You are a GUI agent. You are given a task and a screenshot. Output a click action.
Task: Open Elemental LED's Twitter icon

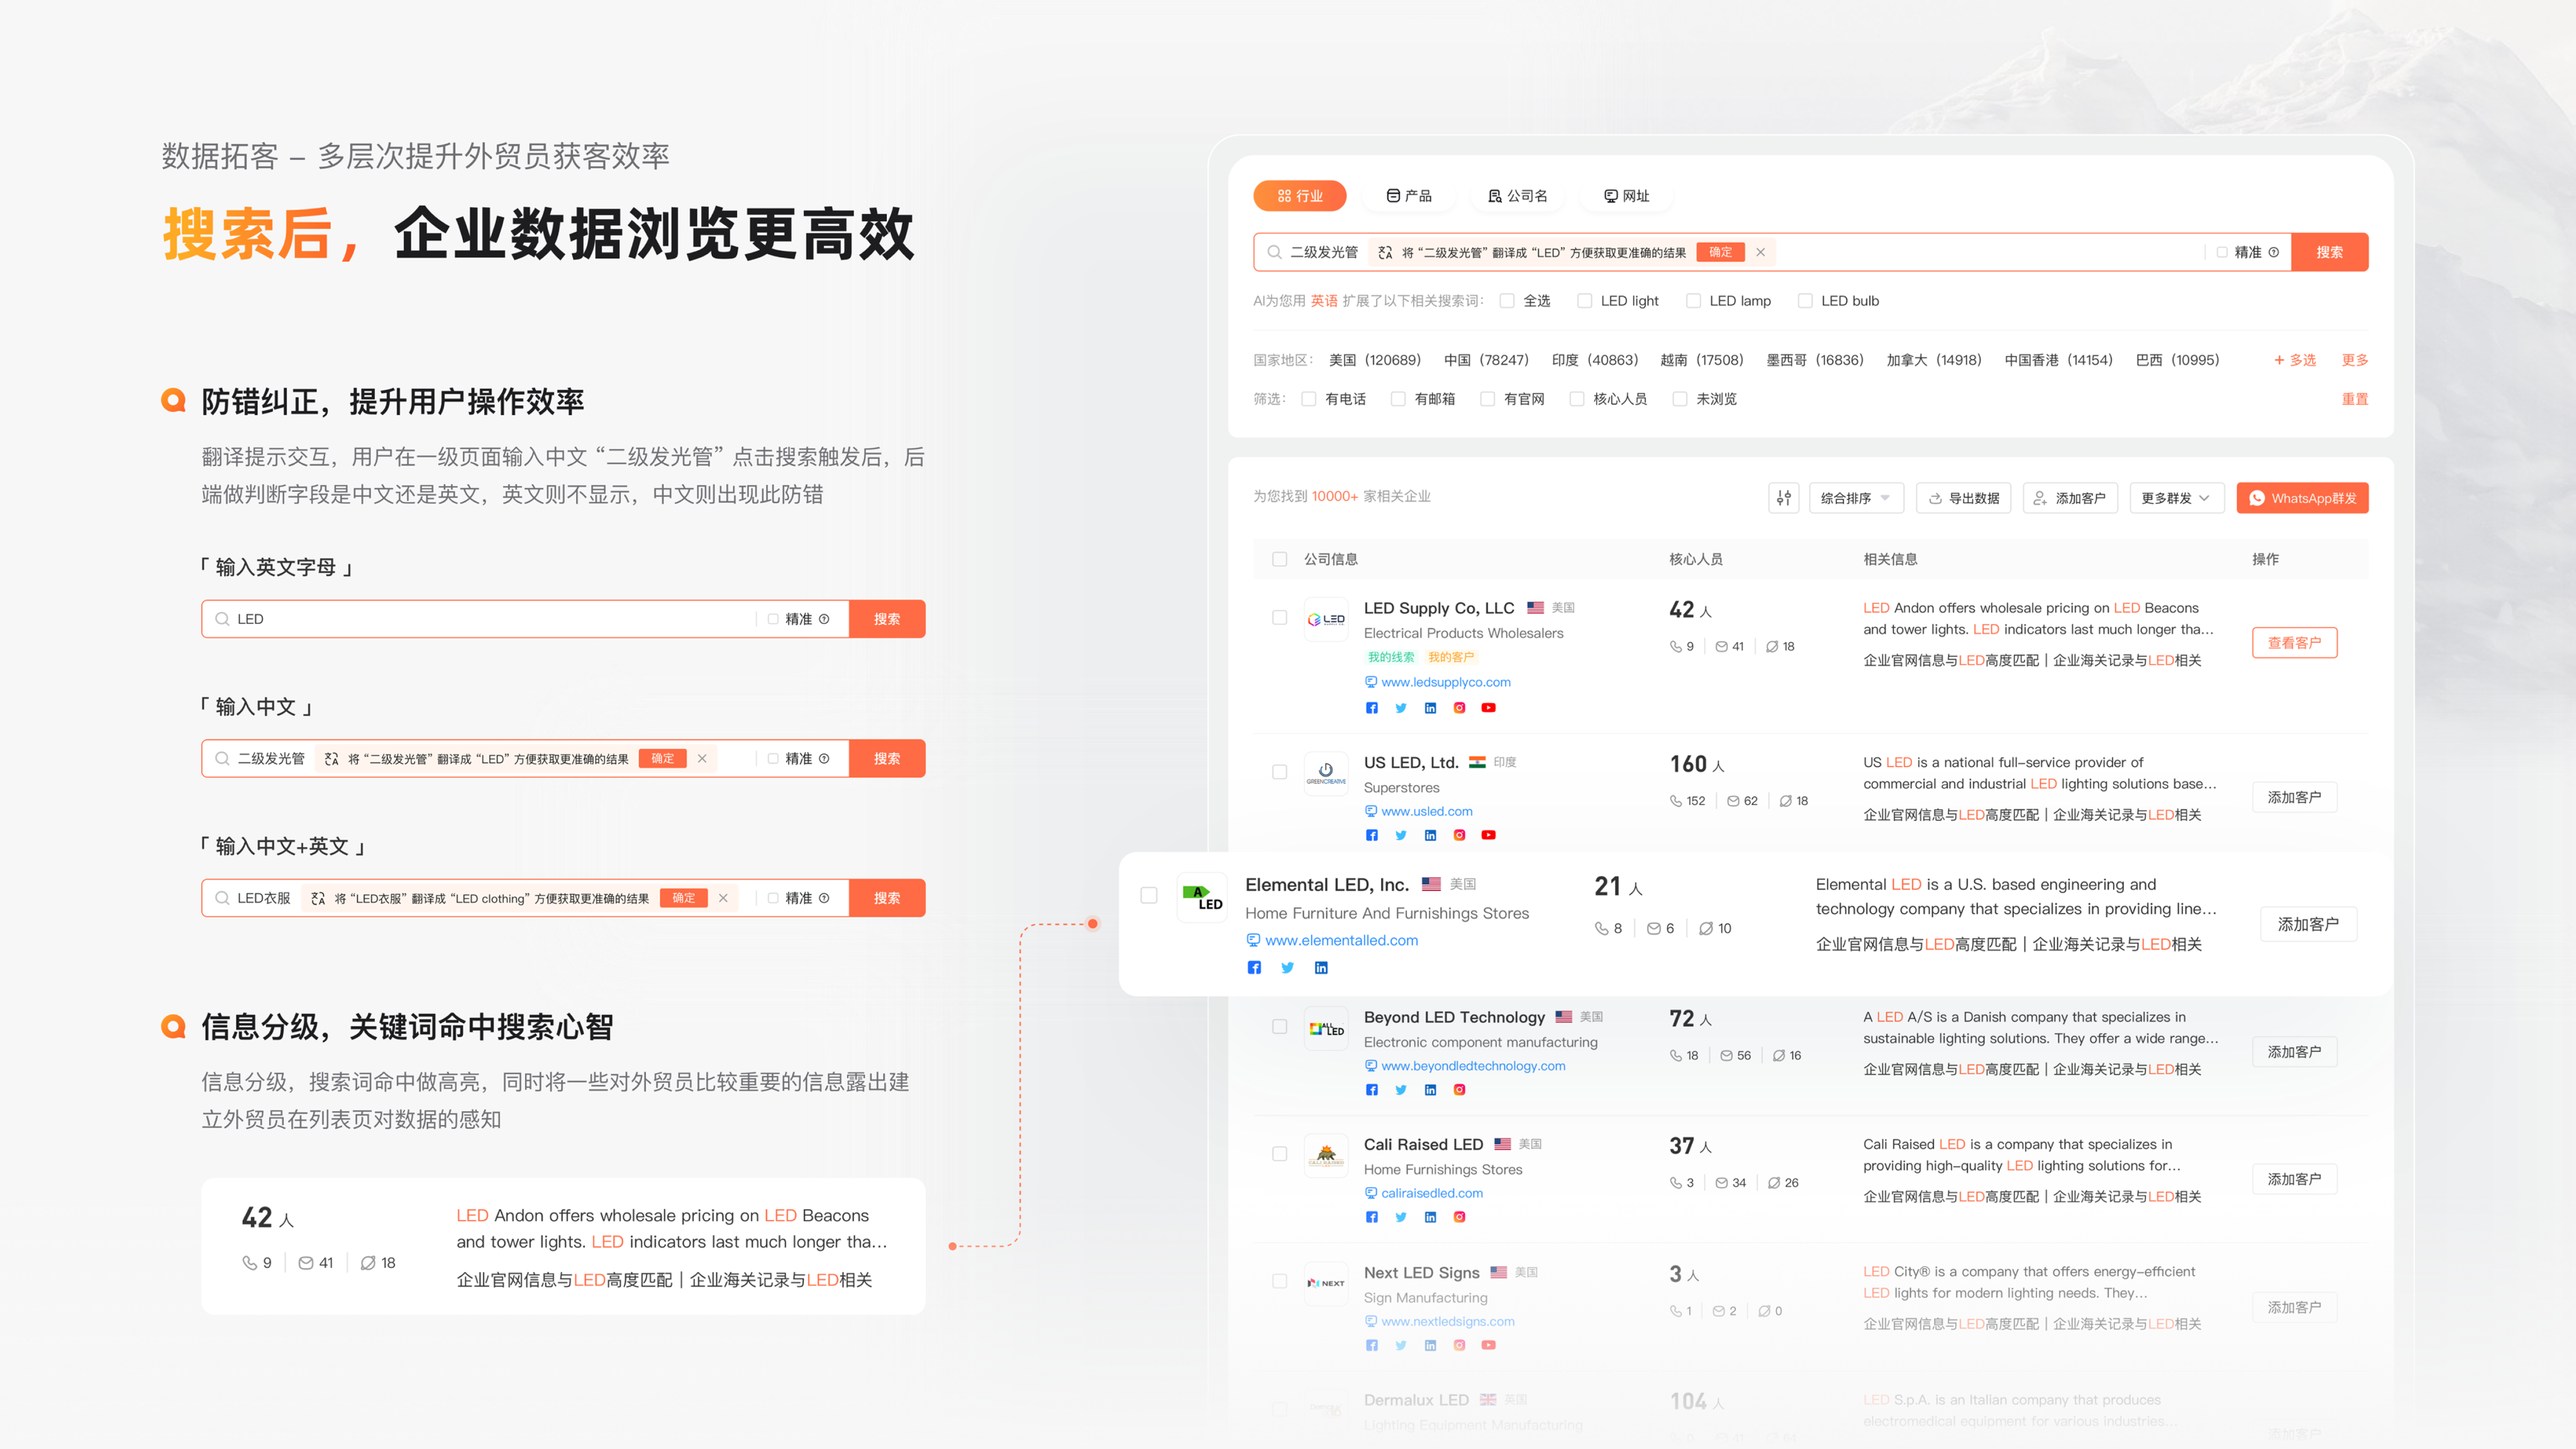coord(1288,967)
